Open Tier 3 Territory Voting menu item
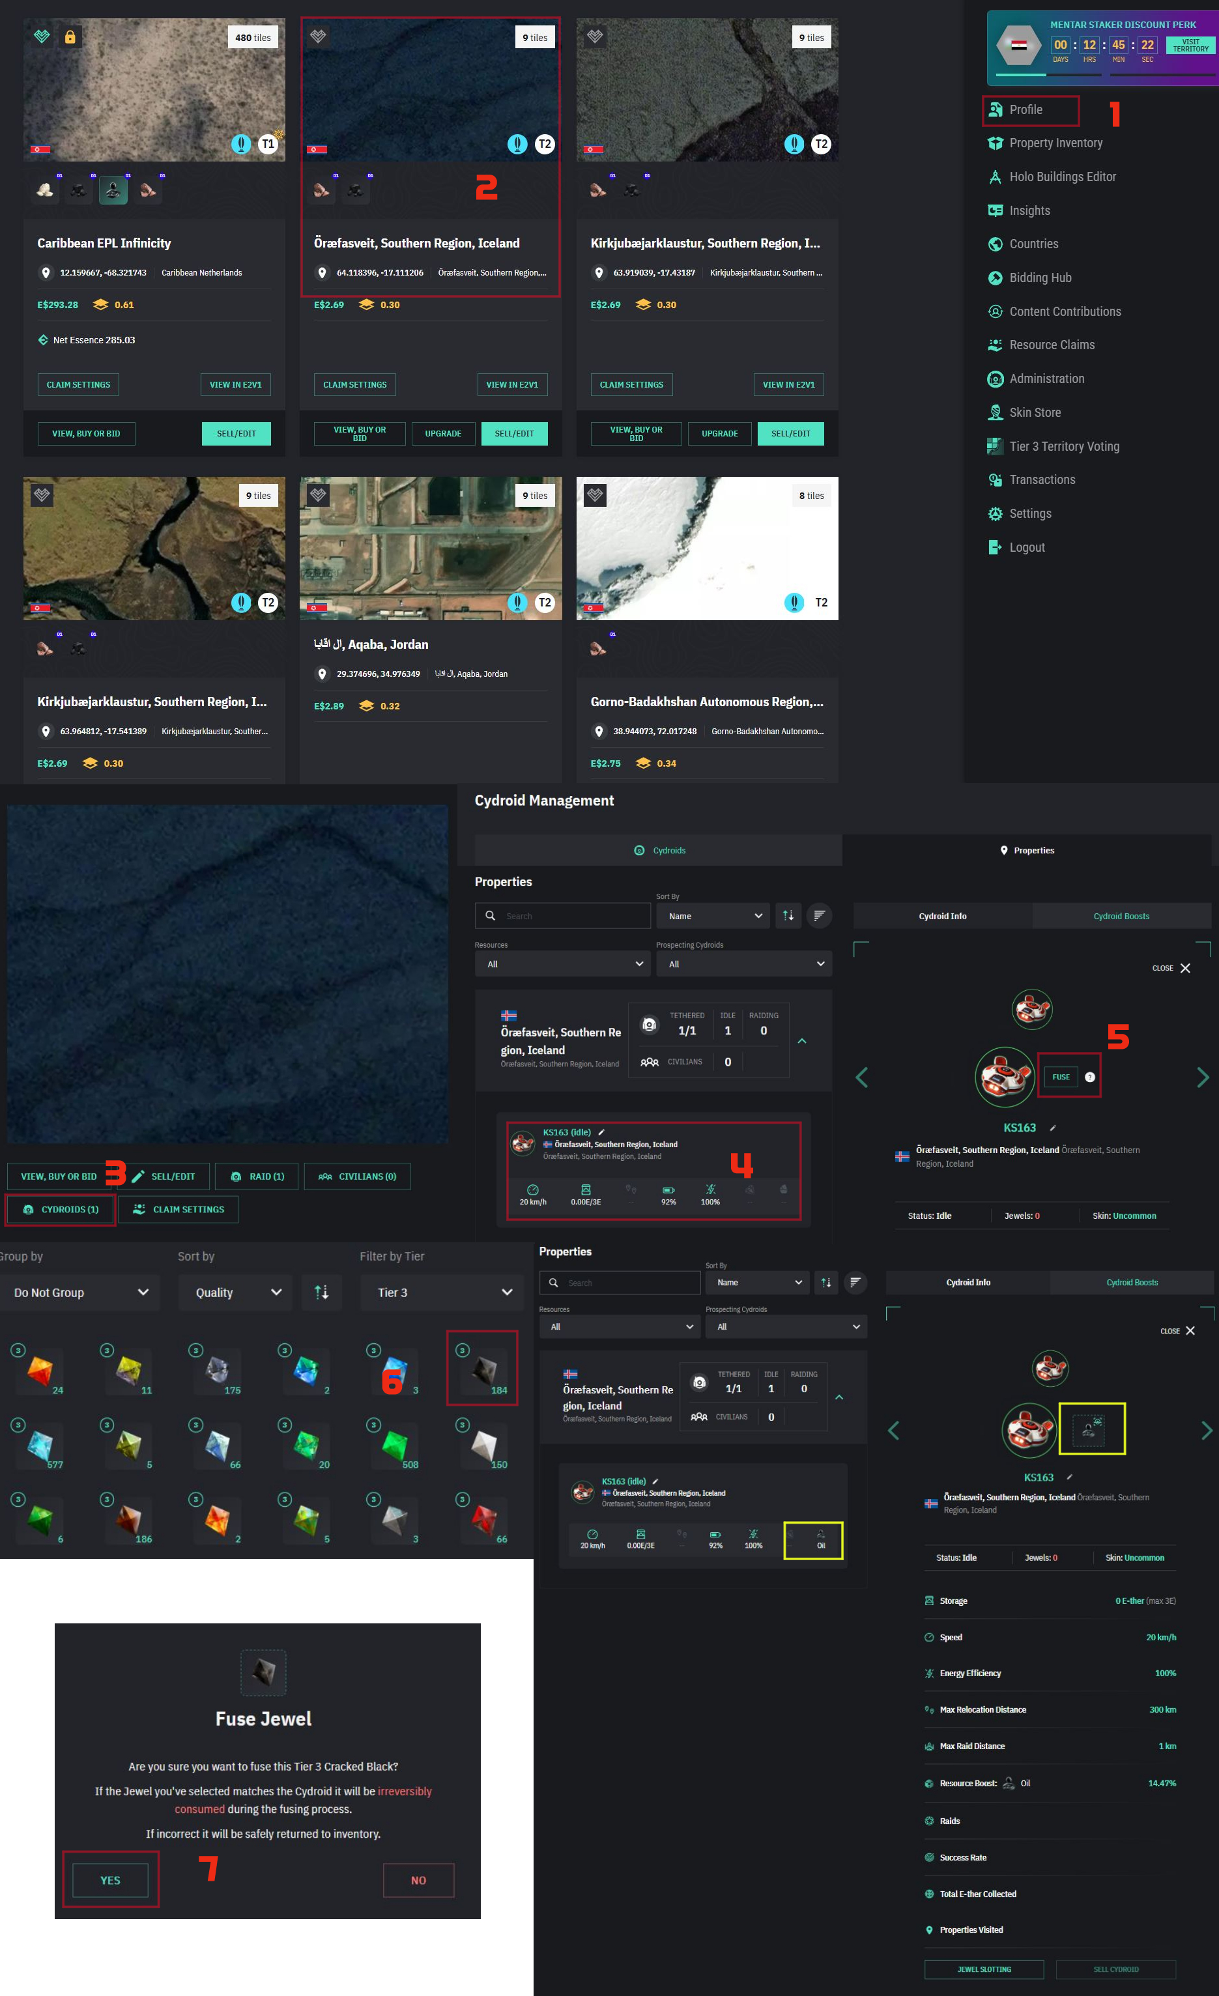 1065,446
